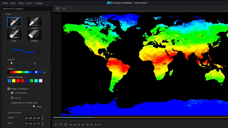This screenshot has height=128, width=228.
Task: Open the Fichier menu
Action: click(x=5, y=3)
